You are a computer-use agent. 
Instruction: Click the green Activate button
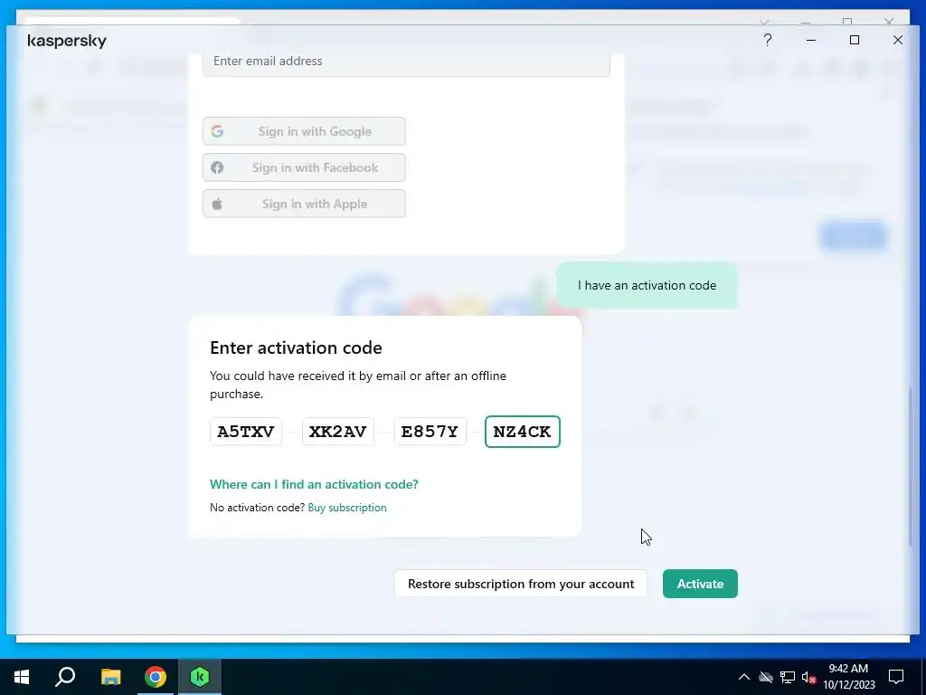[700, 584]
